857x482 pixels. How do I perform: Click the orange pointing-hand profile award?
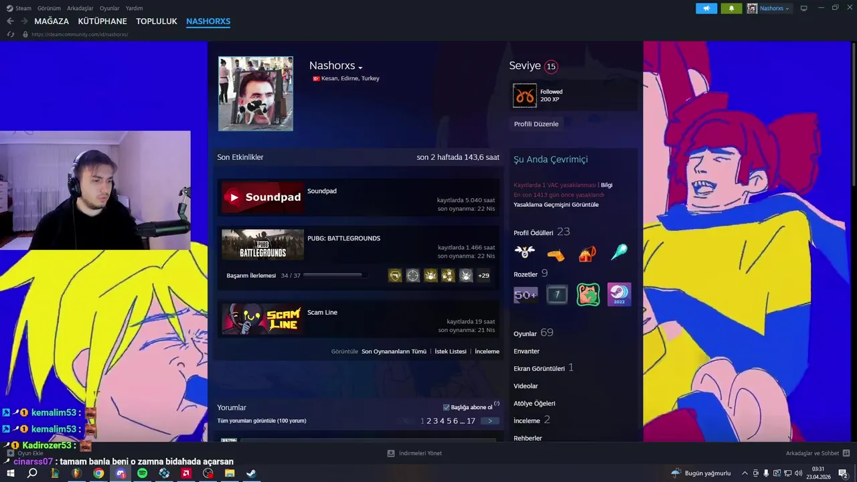coord(556,254)
